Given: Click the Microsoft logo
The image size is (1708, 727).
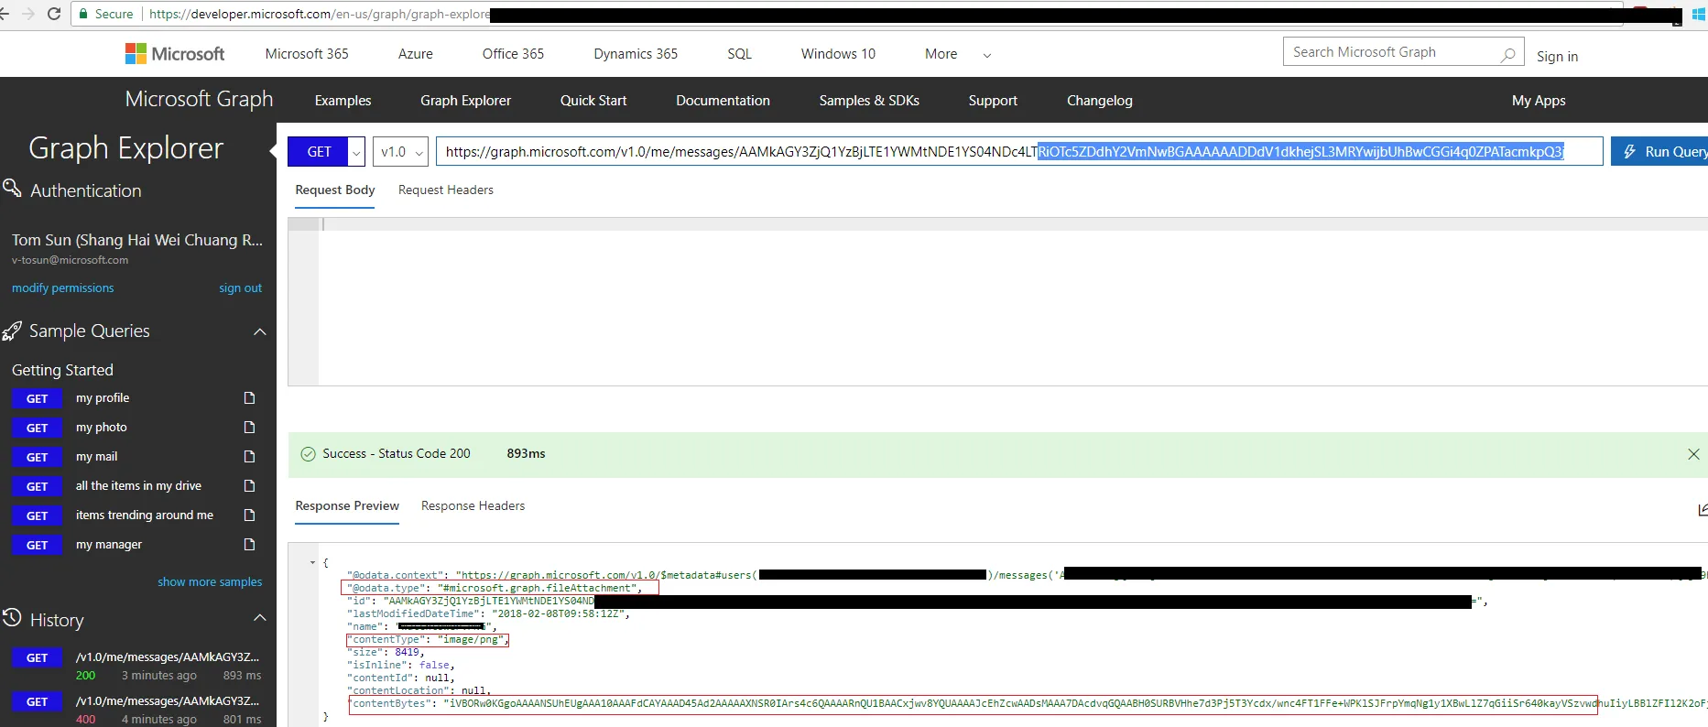Looking at the screenshot, I should point(174,54).
